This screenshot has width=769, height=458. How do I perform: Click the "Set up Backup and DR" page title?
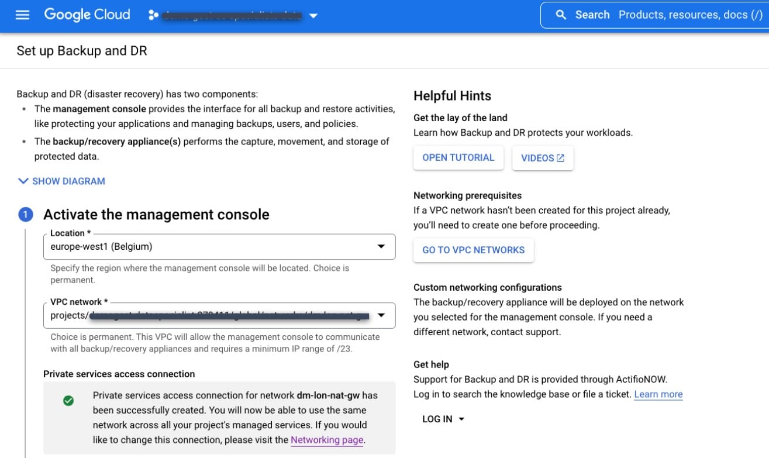click(82, 51)
